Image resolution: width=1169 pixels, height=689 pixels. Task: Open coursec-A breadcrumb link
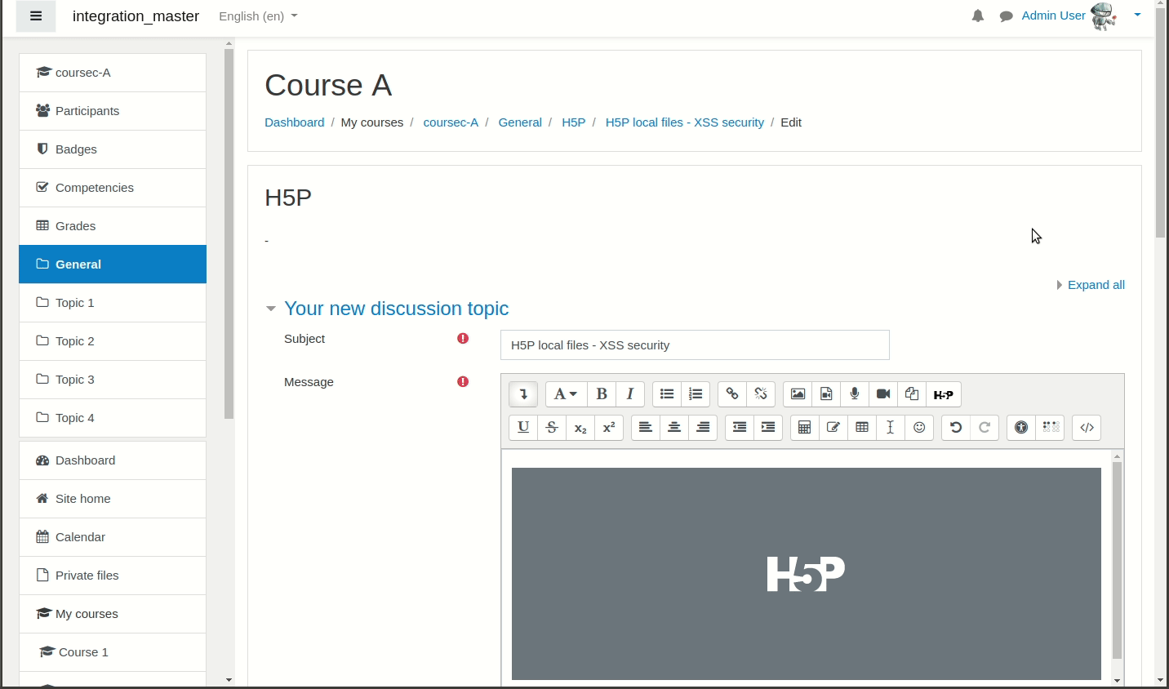click(x=451, y=122)
